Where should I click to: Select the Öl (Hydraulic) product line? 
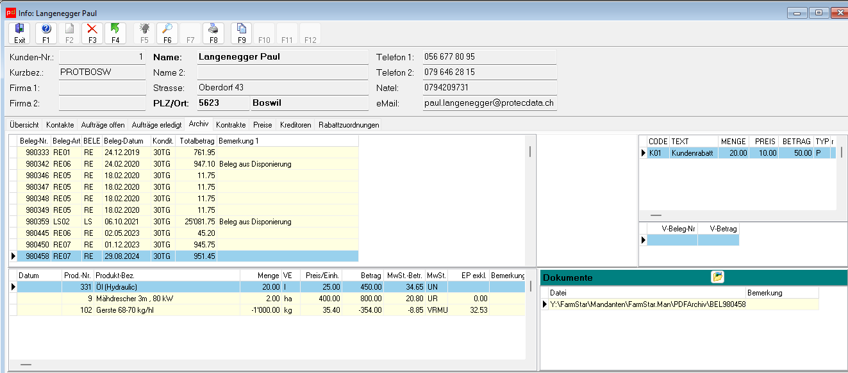click(x=267, y=287)
